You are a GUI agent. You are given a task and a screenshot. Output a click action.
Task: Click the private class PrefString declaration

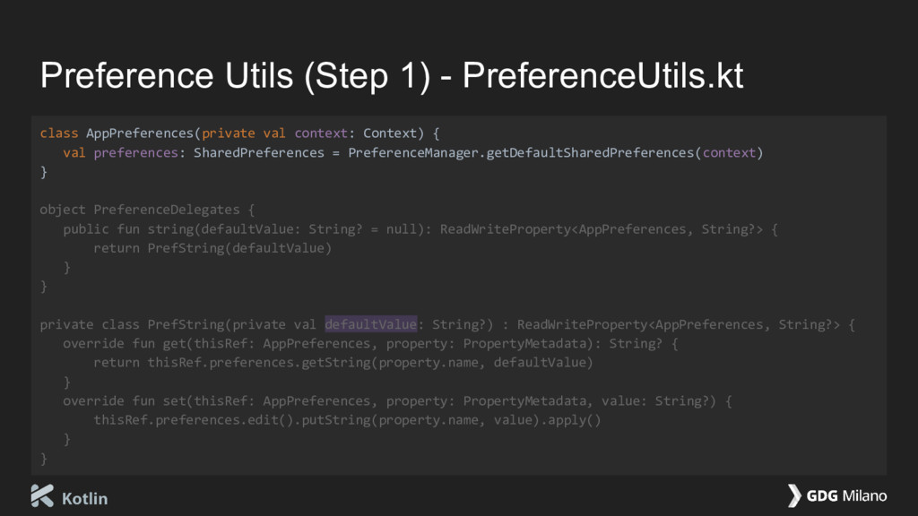pos(447,324)
